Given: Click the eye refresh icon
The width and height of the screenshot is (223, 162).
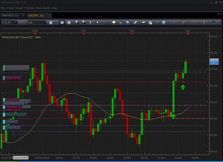Looking at the screenshot, I should coord(121,23).
